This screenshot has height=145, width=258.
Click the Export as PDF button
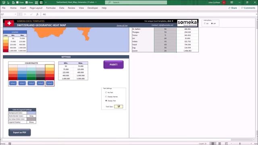[x=20, y=133]
